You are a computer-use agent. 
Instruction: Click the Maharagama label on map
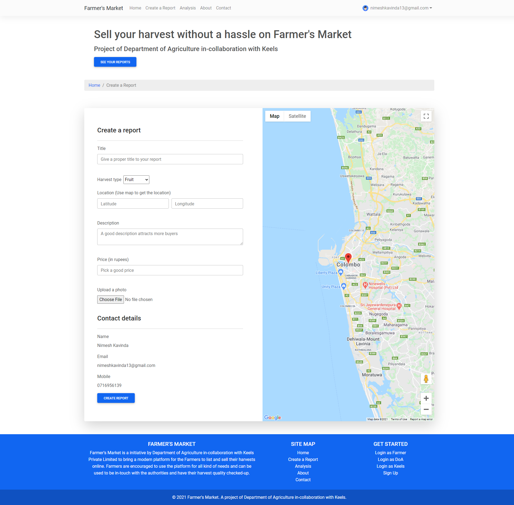pyautogui.click(x=396, y=325)
